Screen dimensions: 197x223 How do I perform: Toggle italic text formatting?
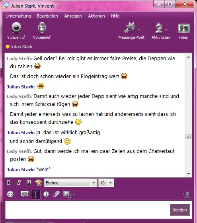click(19, 183)
